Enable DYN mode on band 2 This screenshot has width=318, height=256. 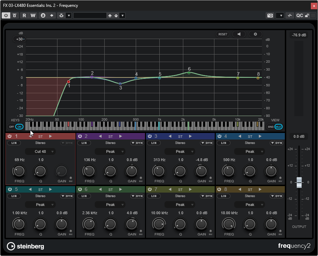[x=137, y=143]
